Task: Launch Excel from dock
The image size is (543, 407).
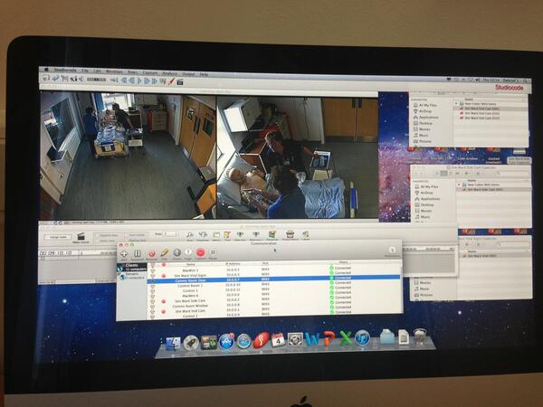Action: click(x=346, y=338)
